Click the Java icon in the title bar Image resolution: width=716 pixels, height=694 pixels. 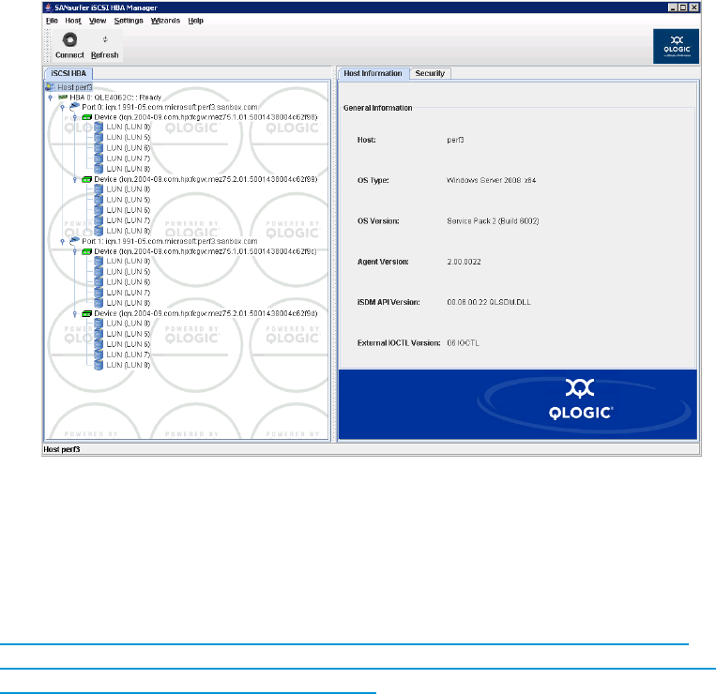pyautogui.click(x=48, y=8)
